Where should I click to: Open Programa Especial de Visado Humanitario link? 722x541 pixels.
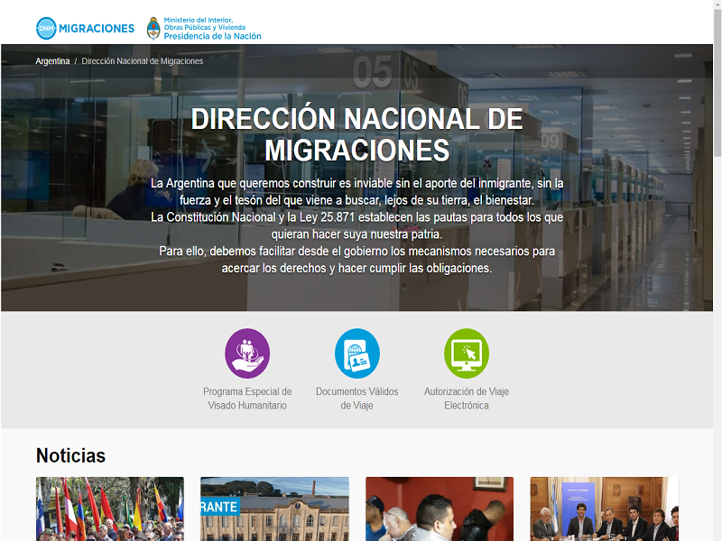pos(247,399)
